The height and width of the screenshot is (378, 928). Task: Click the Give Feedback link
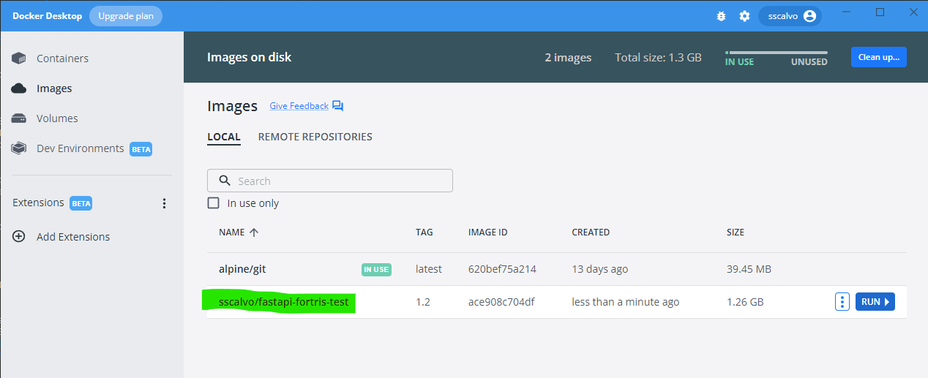[299, 106]
